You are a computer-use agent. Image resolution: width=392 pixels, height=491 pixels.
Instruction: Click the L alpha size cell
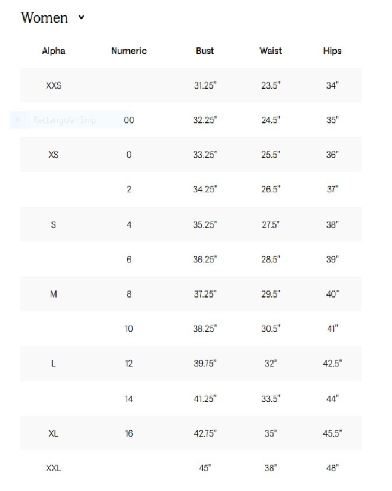54,364
